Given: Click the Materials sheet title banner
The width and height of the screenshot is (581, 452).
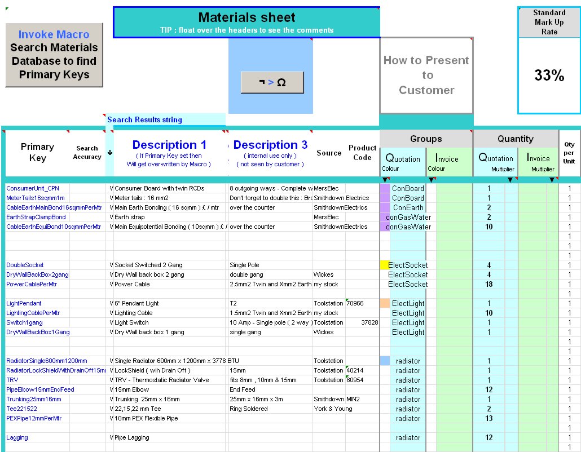Looking at the screenshot, I should 247,22.
